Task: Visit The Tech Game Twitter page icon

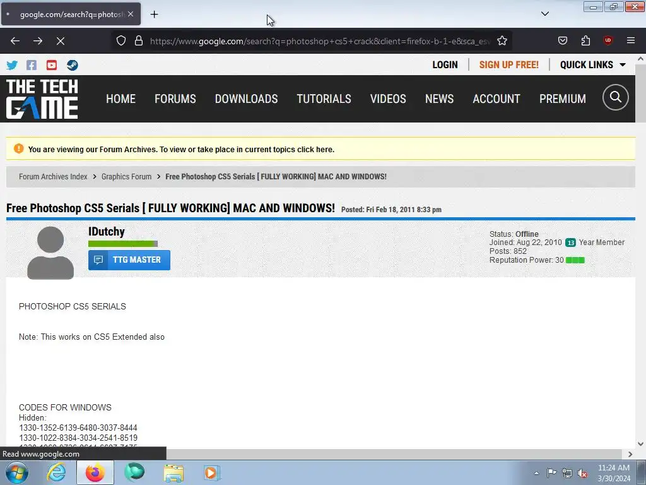Action: coord(12,65)
